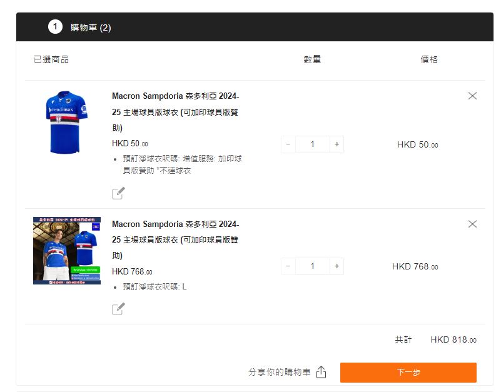Edit options of the HKD 50.00 item

118,193
